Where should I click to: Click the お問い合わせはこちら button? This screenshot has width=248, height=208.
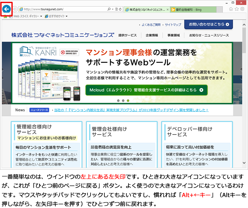point(209,24)
